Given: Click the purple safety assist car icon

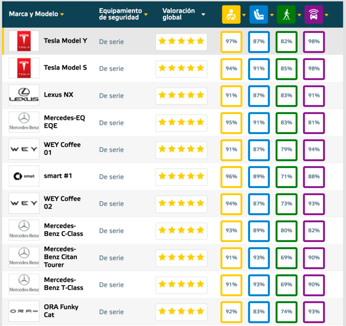Looking at the screenshot, I should pyautogui.click(x=313, y=14).
